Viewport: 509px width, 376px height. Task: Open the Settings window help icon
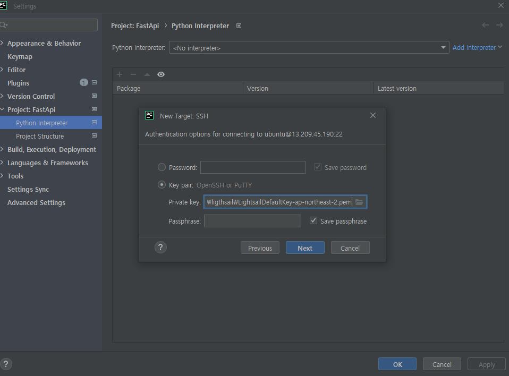click(x=6, y=364)
